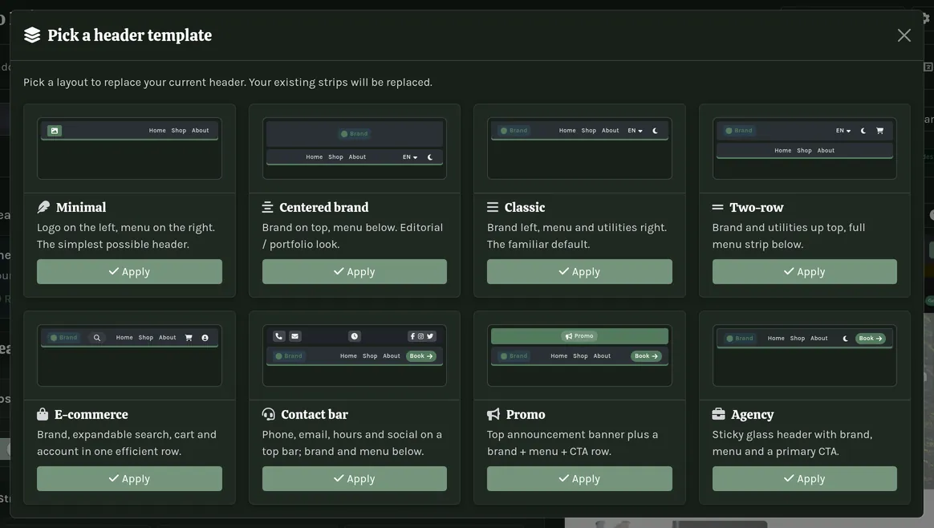934x528 pixels.
Task: Click the Book button in Promo preview
Action: click(x=646, y=356)
